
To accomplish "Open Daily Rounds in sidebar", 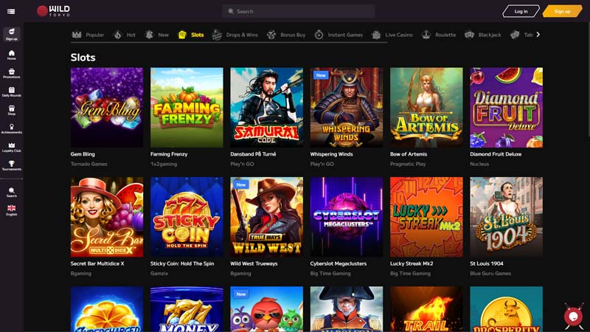I will (x=11, y=91).
